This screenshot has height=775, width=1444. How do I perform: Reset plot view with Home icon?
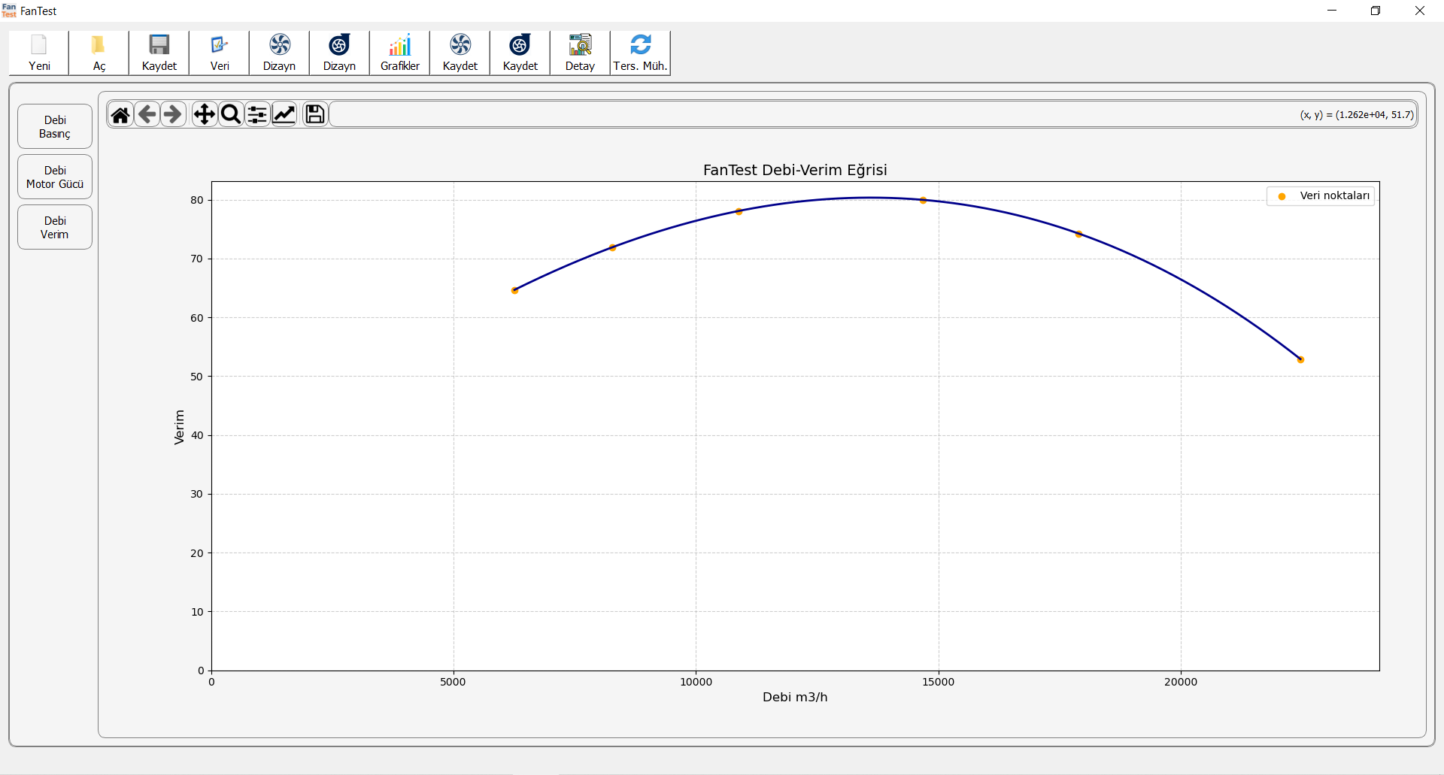[x=120, y=114]
